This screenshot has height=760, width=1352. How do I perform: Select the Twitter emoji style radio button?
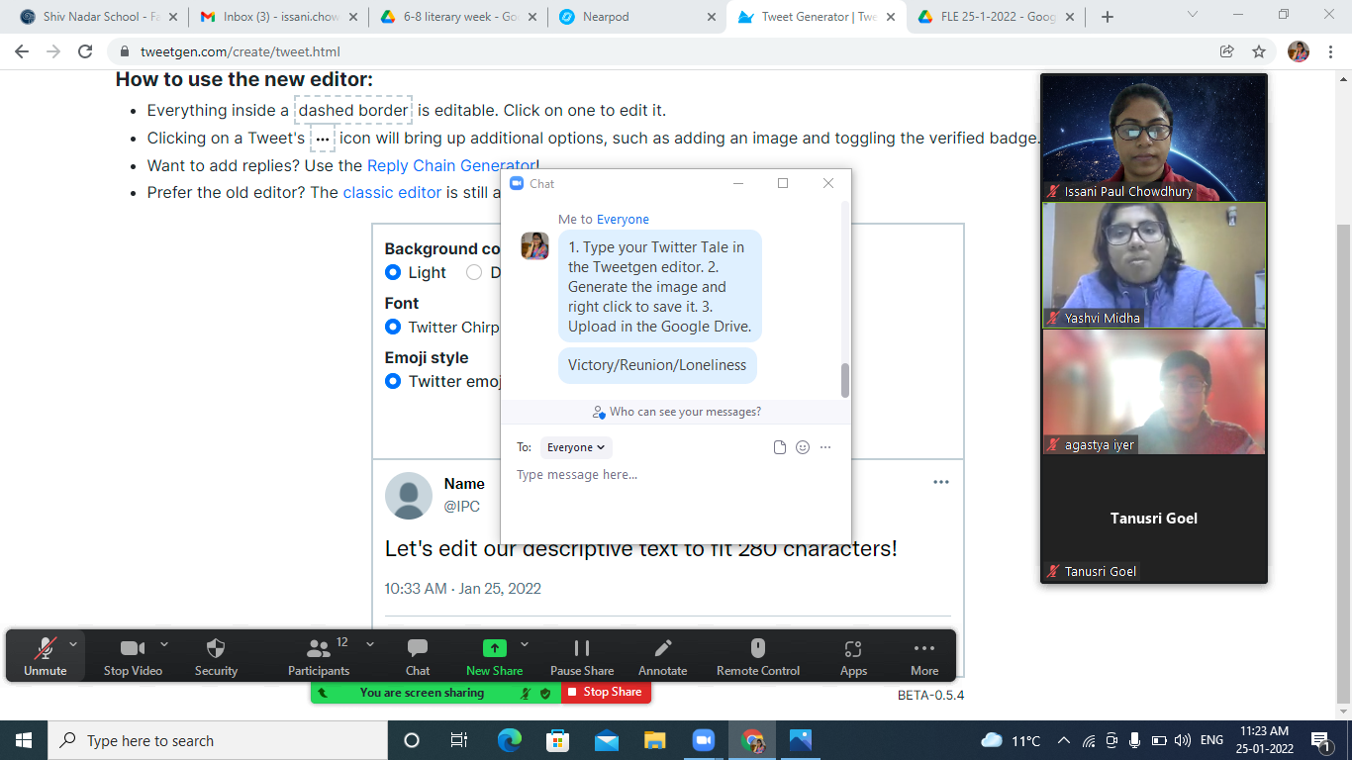click(393, 381)
